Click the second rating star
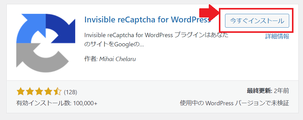This screenshot has height=120, width=303. 30,91
